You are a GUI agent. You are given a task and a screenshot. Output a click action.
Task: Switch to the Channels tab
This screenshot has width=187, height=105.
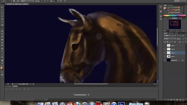[171, 33]
